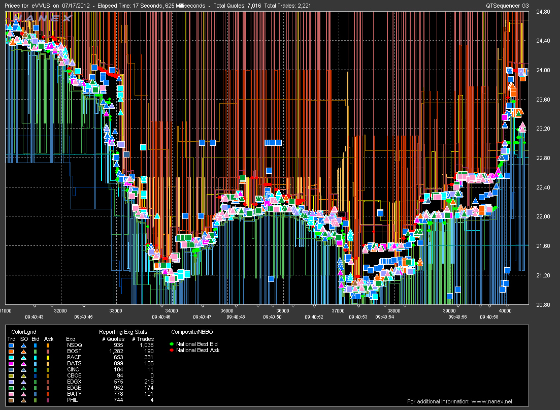
Task: Click the National Best Ask label
Action: pyautogui.click(x=198, y=350)
